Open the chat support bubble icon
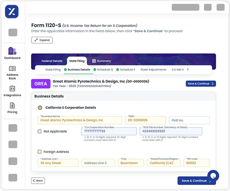 point(213,176)
